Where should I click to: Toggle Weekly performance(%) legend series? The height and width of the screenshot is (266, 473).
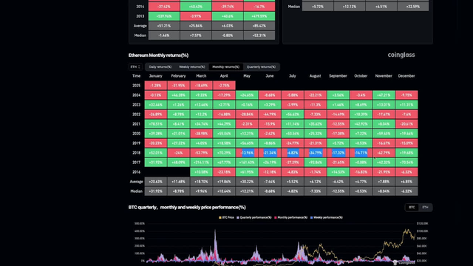point(327,217)
